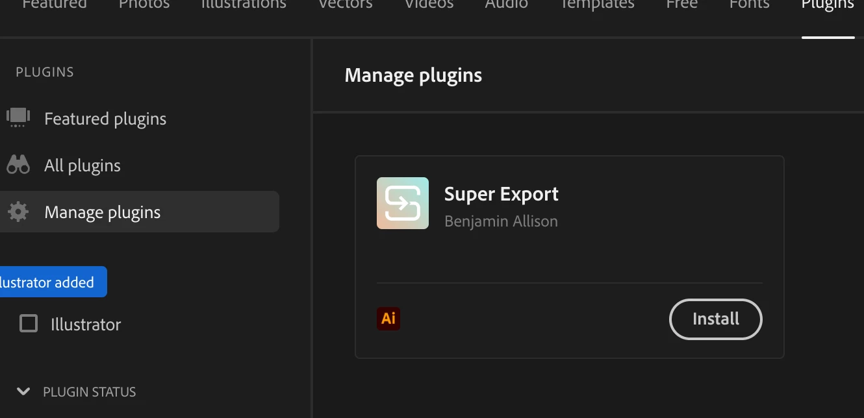Click the Featured plugins carousel icon
Image resolution: width=864 pixels, height=418 pixels.
coord(18,117)
